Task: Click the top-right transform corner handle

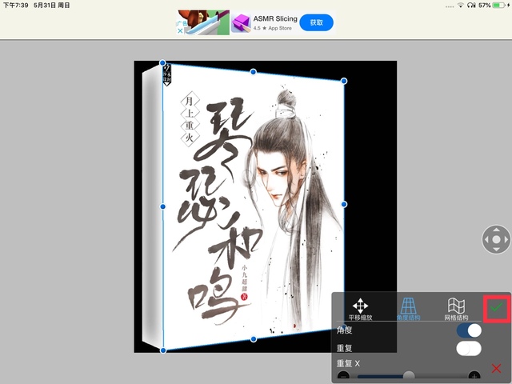Action: 344,81
